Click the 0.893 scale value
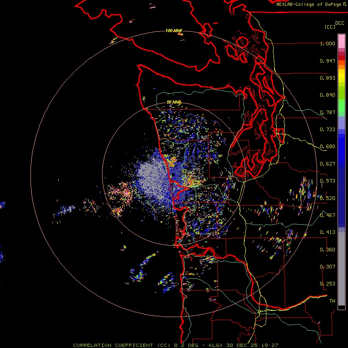The width and height of the screenshot is (348, 348). (x=328, y=78)
